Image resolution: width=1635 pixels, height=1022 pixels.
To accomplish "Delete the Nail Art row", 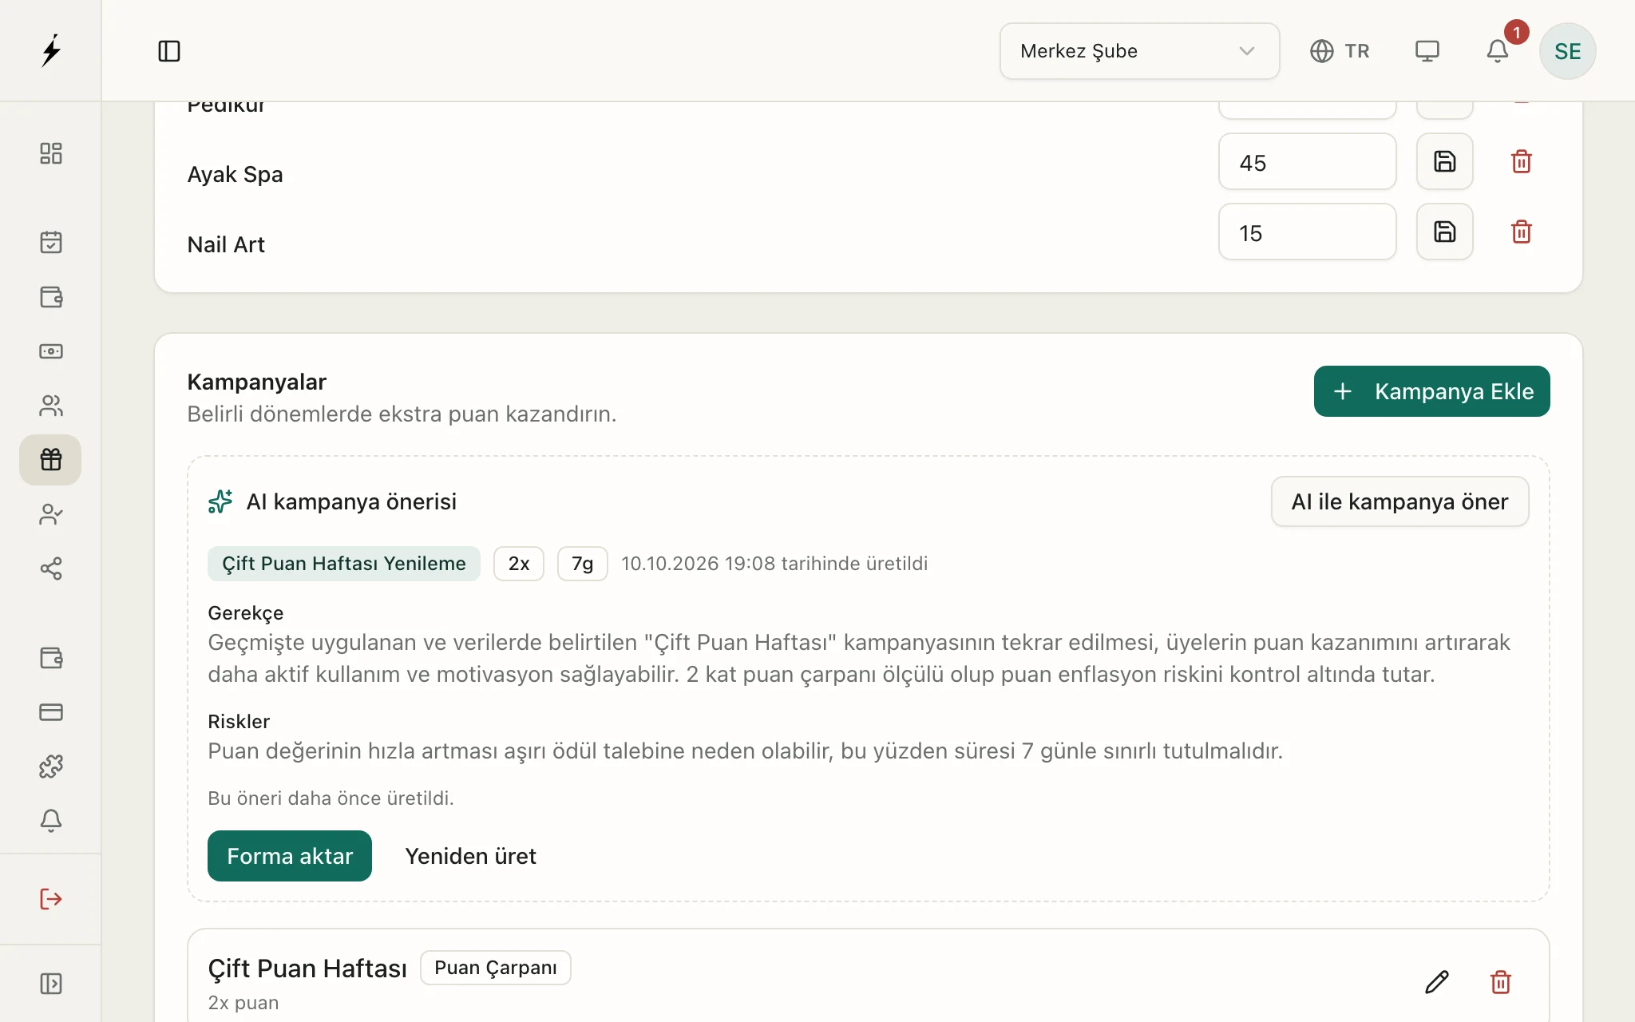I will click(1521, 232).
